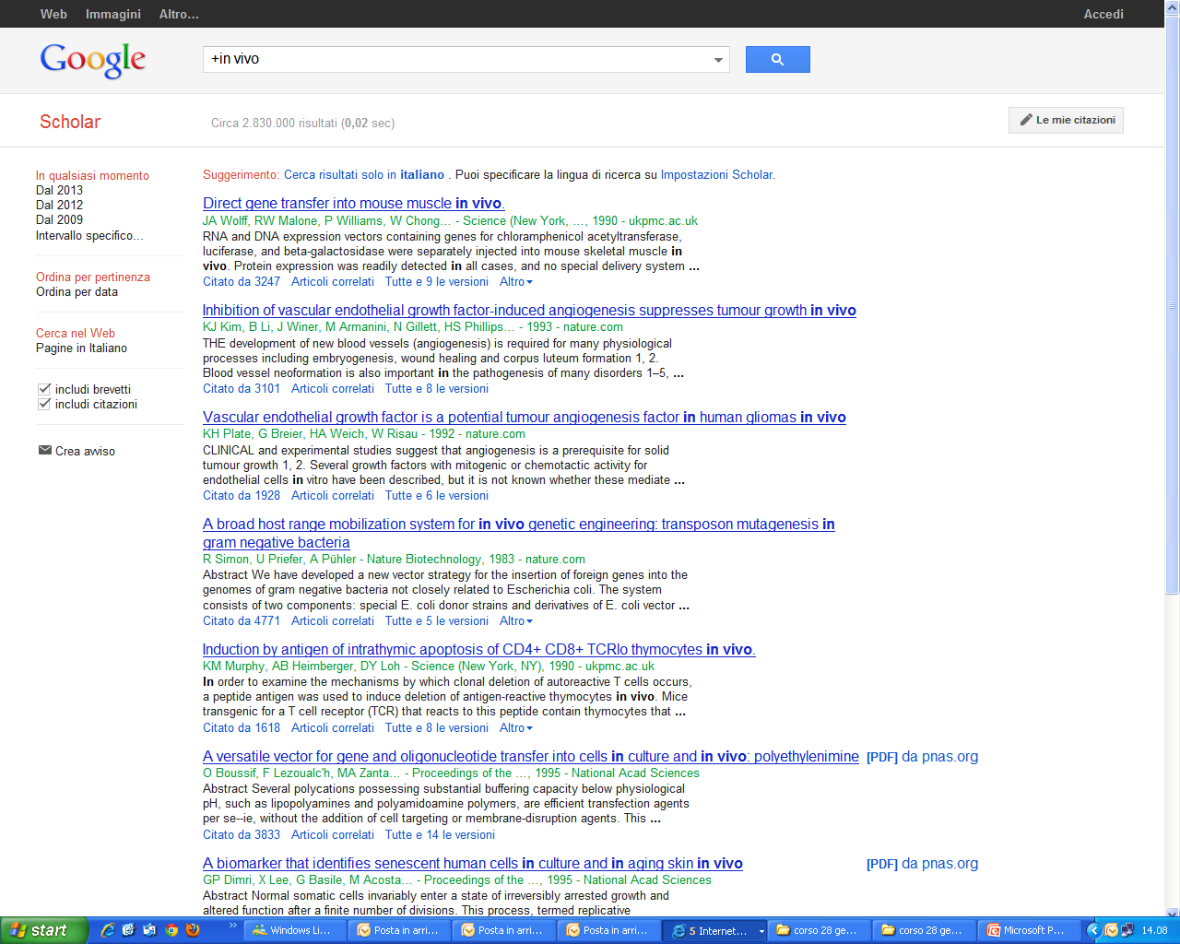
Task: Open Direct gene transfer into mouse muscle result
Action: [354, 203]
